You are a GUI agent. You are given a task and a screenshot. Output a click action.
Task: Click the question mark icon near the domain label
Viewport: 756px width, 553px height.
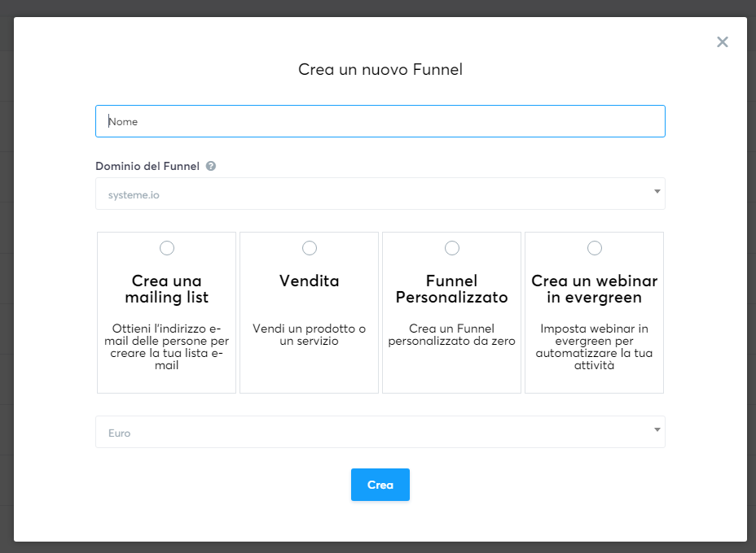211,166
